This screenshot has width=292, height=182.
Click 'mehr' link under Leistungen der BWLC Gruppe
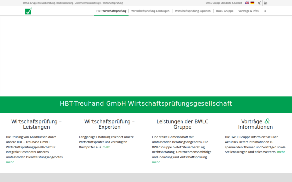pyautogui.click(x=156, y=162)
